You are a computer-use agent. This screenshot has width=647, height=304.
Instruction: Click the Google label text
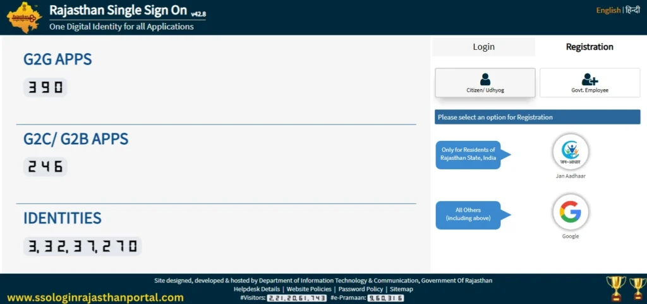(571, 236)
